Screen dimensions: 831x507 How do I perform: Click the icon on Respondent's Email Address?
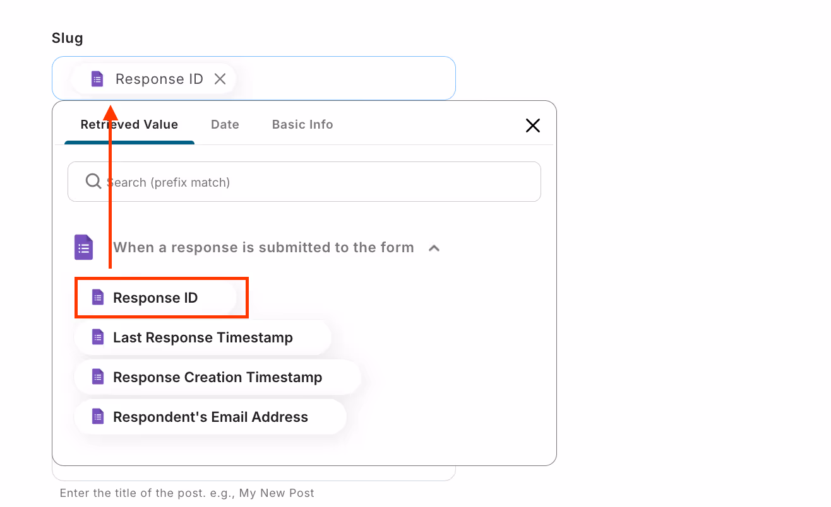pos(97,417)
